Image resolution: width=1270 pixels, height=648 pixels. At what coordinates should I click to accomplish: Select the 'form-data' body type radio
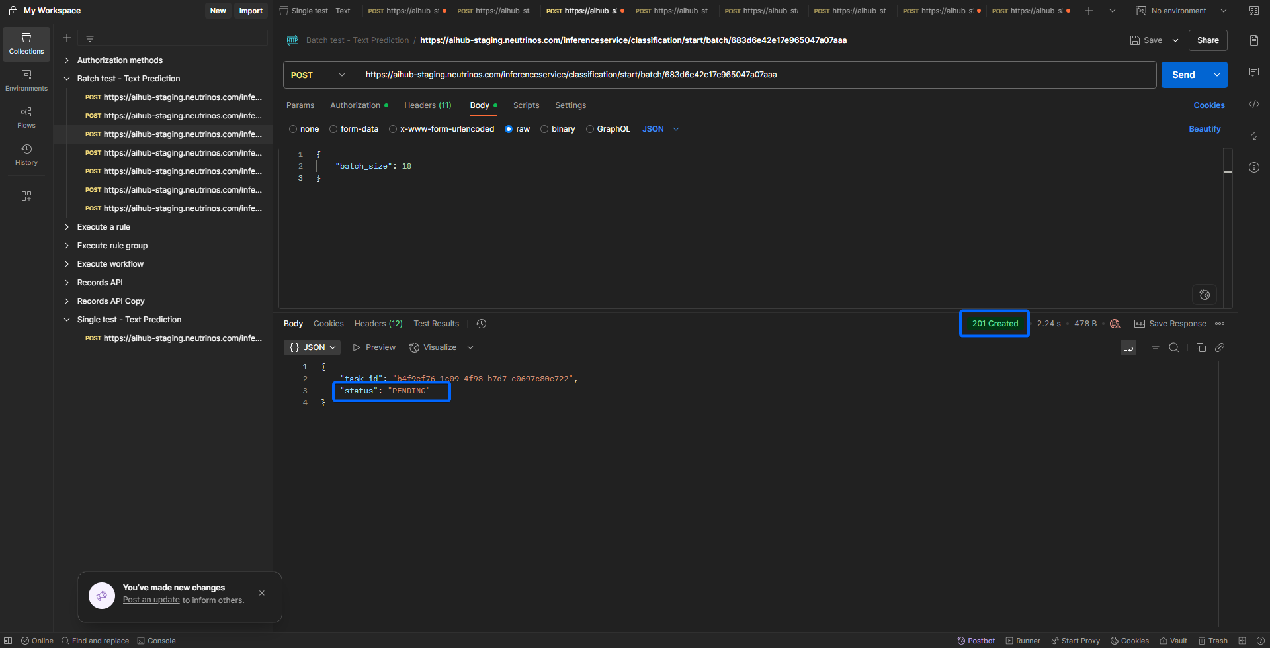point(333,129)
